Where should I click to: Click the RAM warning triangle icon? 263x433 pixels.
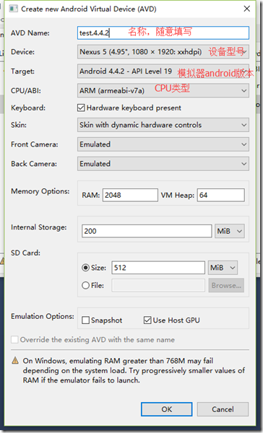[15, 361]
